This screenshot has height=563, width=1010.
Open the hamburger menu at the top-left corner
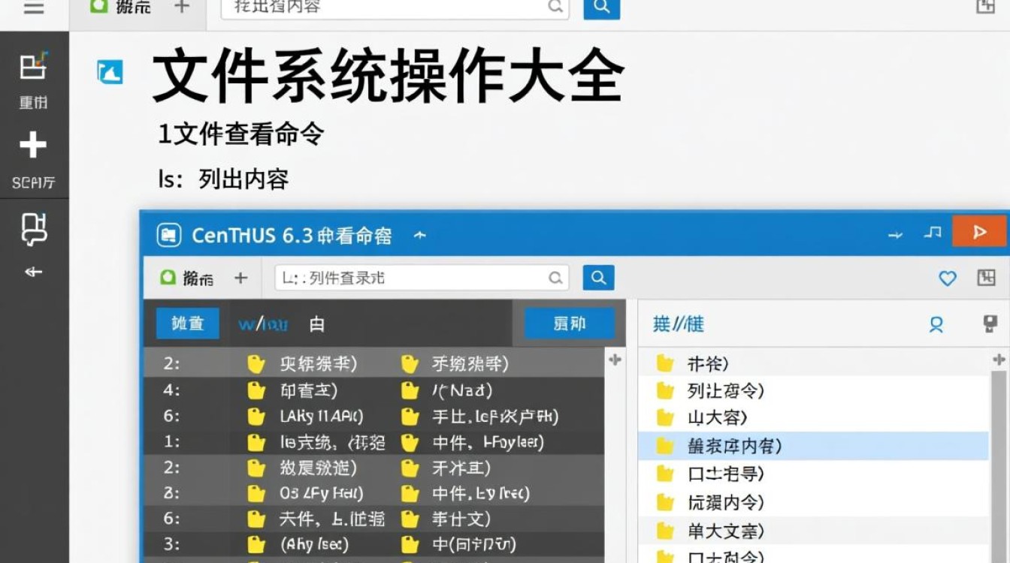tap(33, 8)
